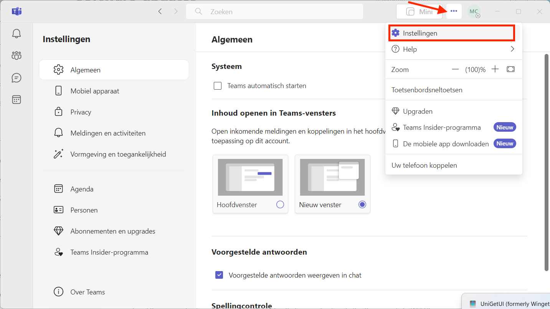Expand the Help submenu
550x309 pixels.
pyautogui.click(x=454, y=49)
